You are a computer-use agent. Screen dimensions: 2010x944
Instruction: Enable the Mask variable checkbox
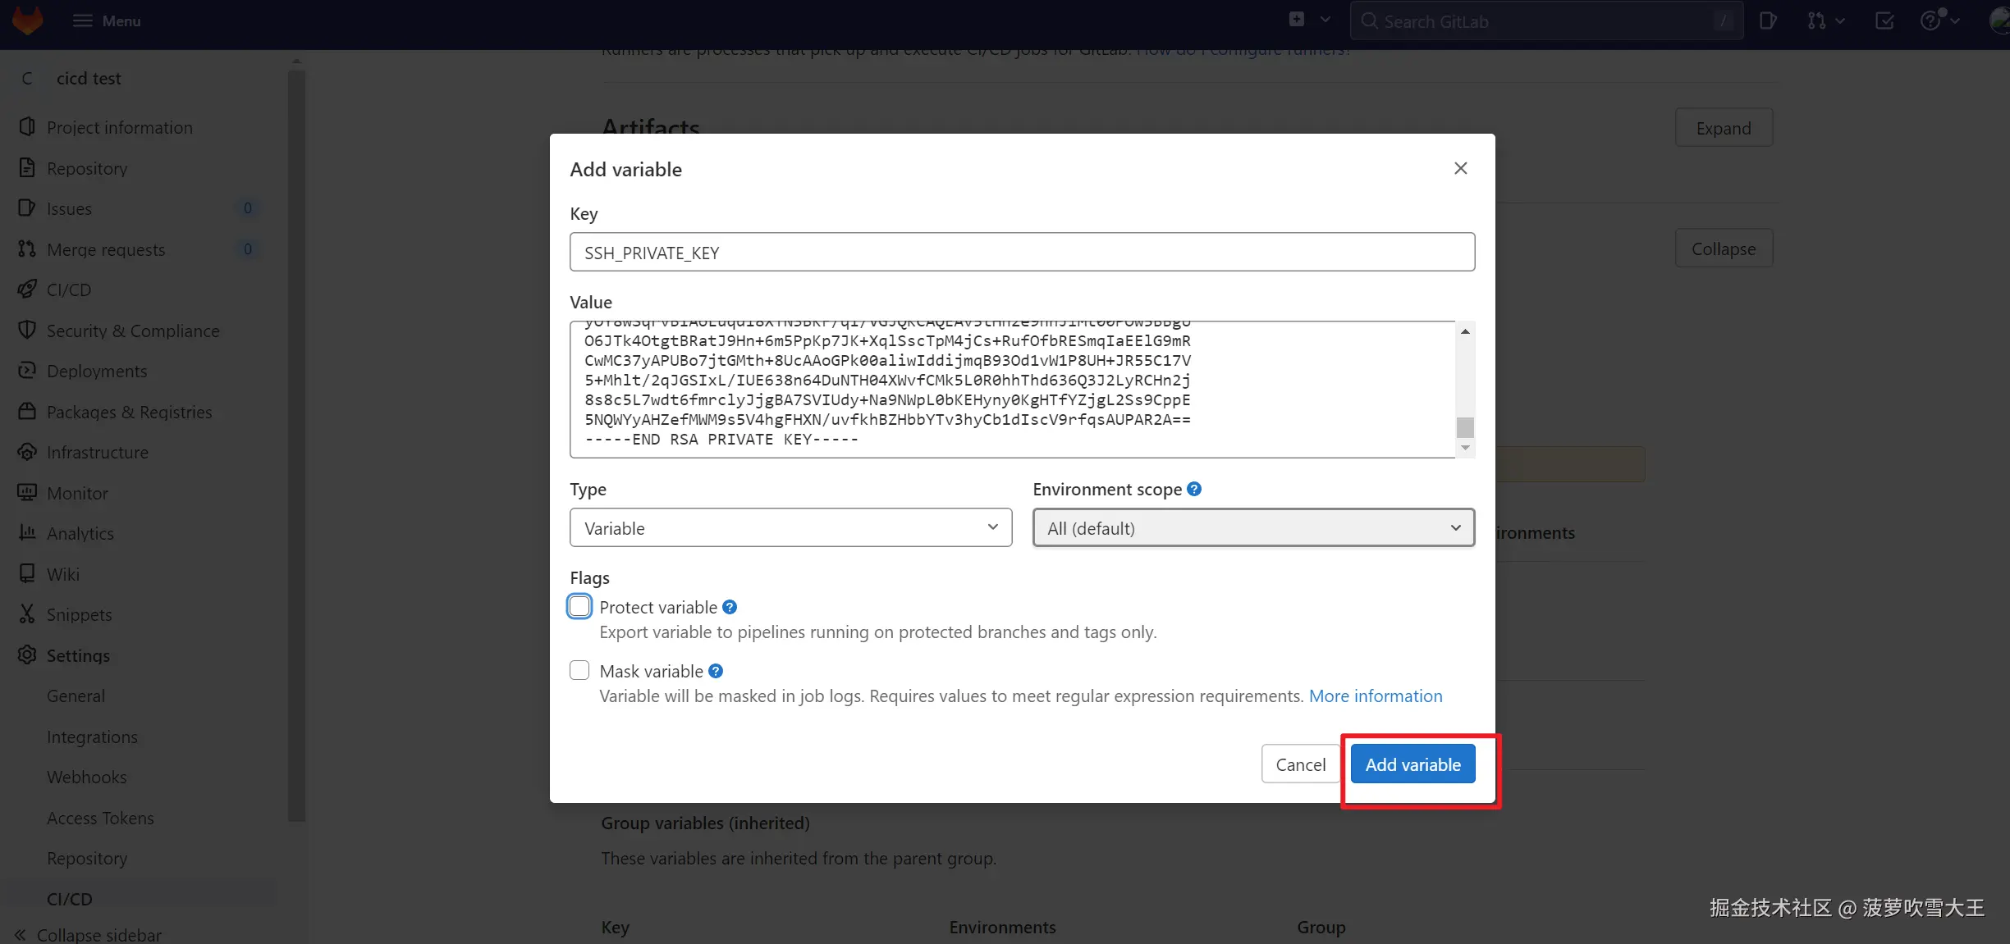click(579, 671)
